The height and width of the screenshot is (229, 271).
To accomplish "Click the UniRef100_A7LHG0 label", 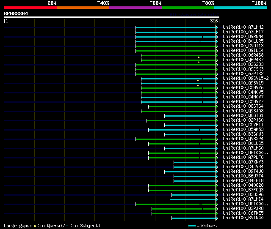I will (243, 148).
